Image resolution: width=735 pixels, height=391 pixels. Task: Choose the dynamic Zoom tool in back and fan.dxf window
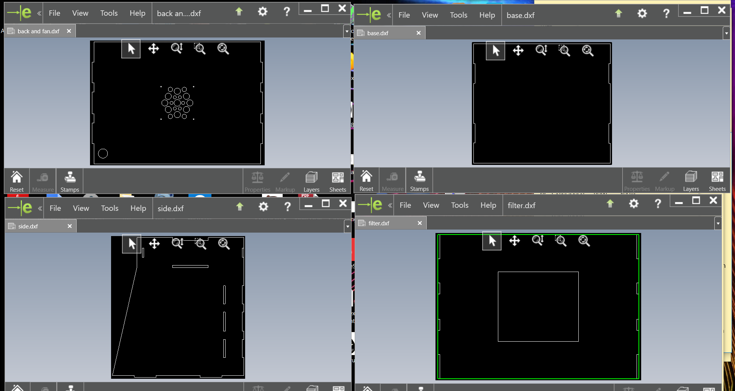[177, 49]
